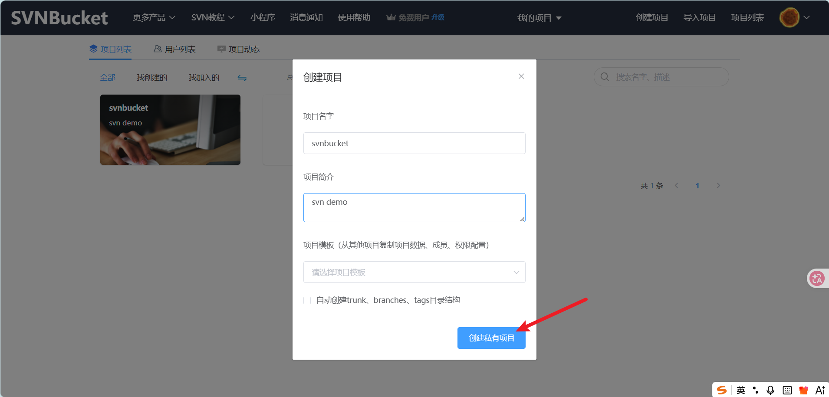Expand the 更多产品 menu

point(154,17)
